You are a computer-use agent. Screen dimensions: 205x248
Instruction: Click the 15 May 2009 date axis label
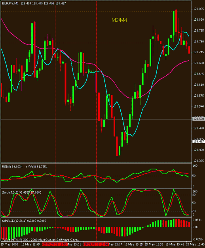coord(9,244)
